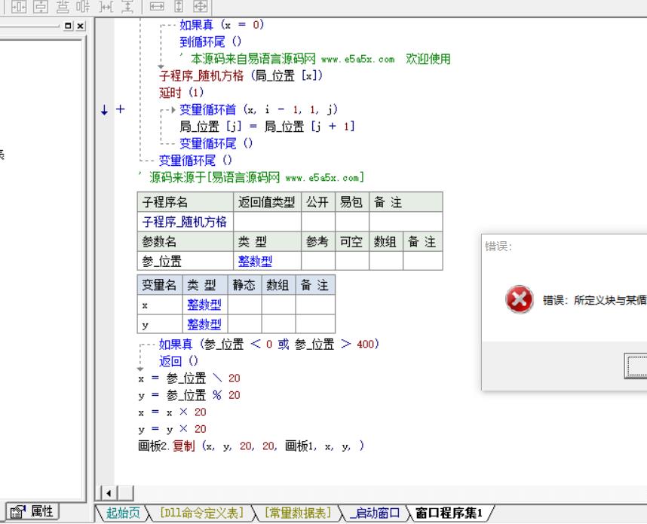647x524 pixels.
Task: Click the 可空 column header
Action: click(x=351, y=242)
